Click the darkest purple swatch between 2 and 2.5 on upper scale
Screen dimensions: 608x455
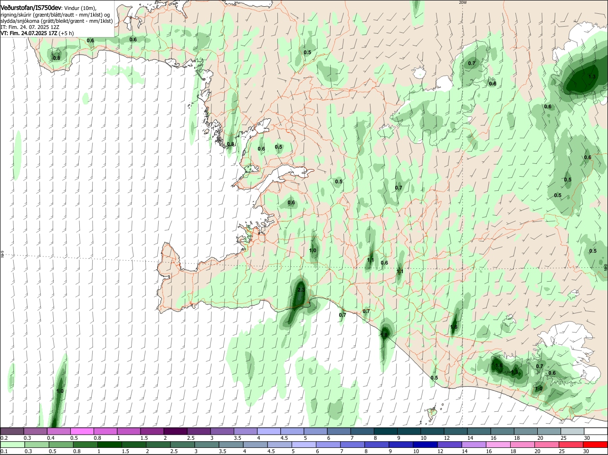pos(176,431)
